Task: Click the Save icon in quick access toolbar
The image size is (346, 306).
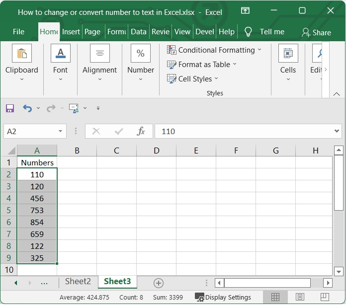Action: click(x=10, y=108)
